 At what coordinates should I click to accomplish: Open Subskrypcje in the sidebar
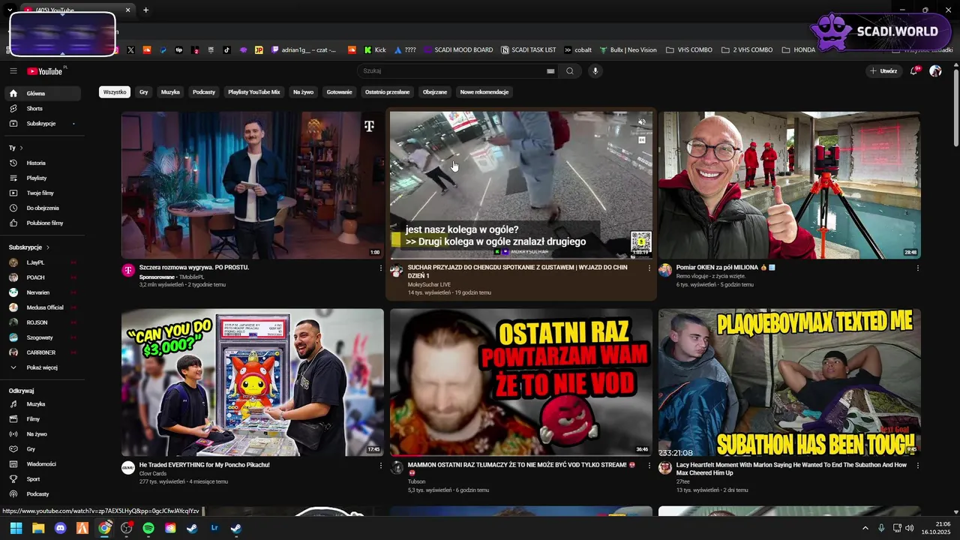(x=42, y=124)
